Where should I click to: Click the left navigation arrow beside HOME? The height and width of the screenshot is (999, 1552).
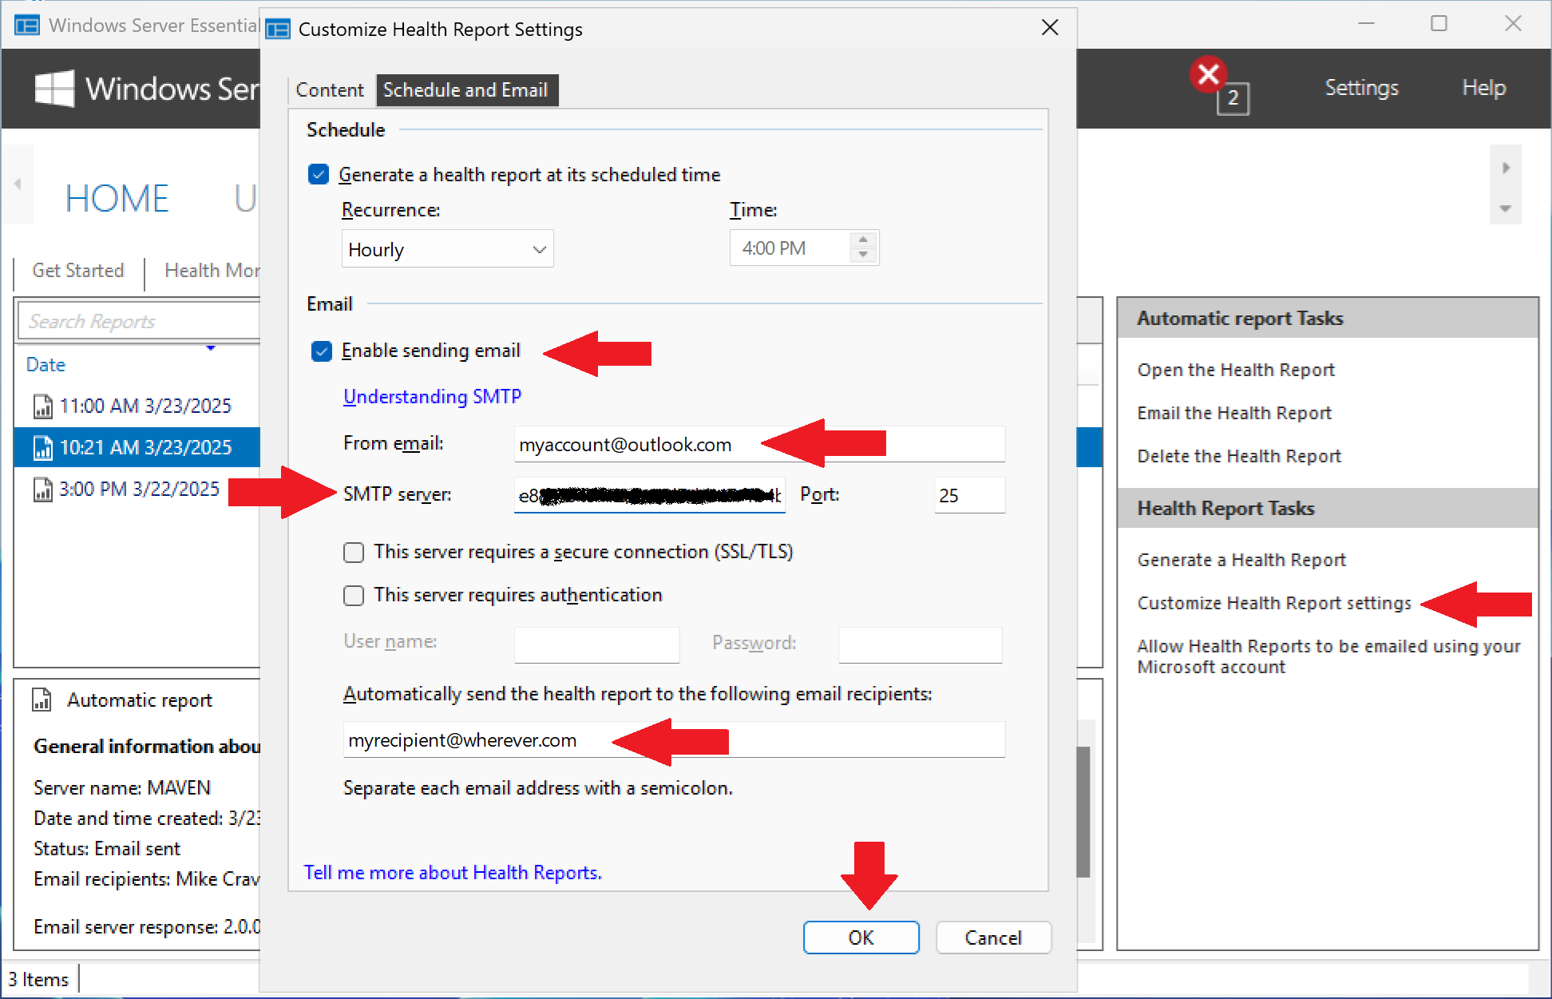[x=18, y=184]
